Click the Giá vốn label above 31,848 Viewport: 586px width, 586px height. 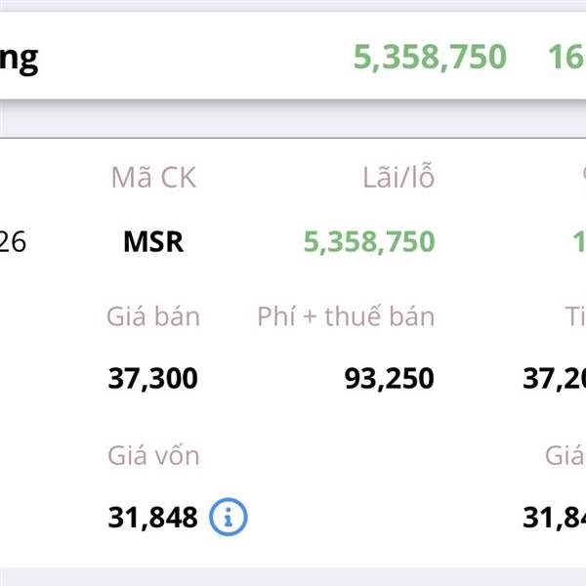point(153,455)
